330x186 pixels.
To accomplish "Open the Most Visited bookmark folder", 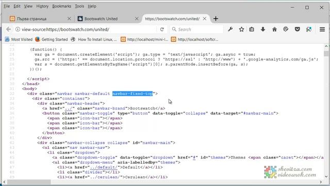I will [19, 39].
